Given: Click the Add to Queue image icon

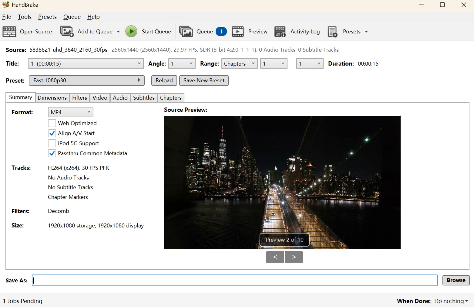Looking at the screenshot, I should 67,32.
